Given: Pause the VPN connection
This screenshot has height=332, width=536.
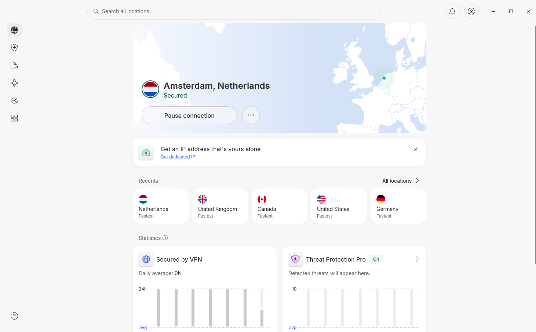Looking at the screenshot, I should pyautogui.click(x=189, y=115).
